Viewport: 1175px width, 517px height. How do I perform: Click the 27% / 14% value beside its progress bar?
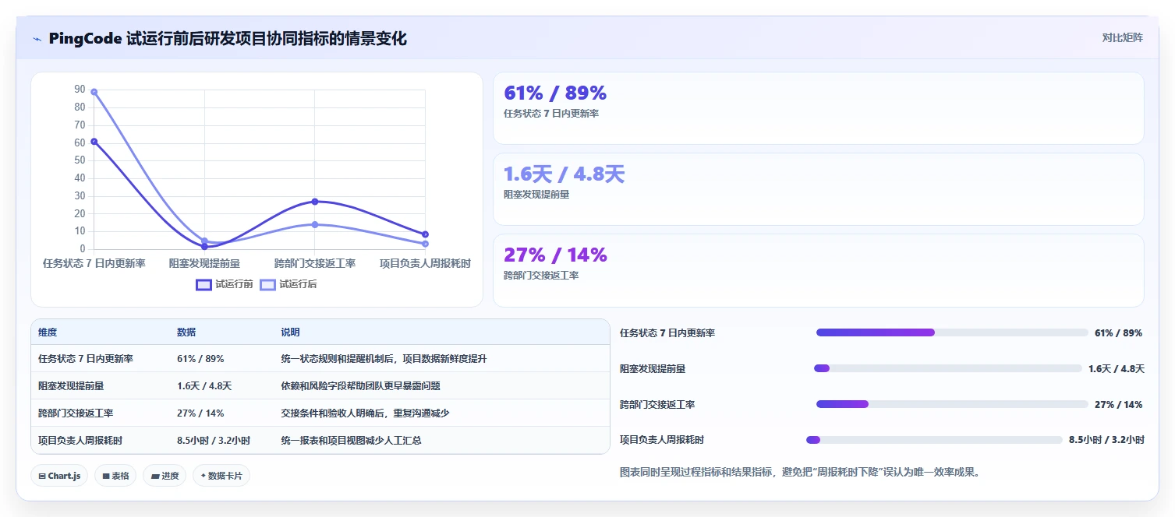click(x=1118, y=404)
